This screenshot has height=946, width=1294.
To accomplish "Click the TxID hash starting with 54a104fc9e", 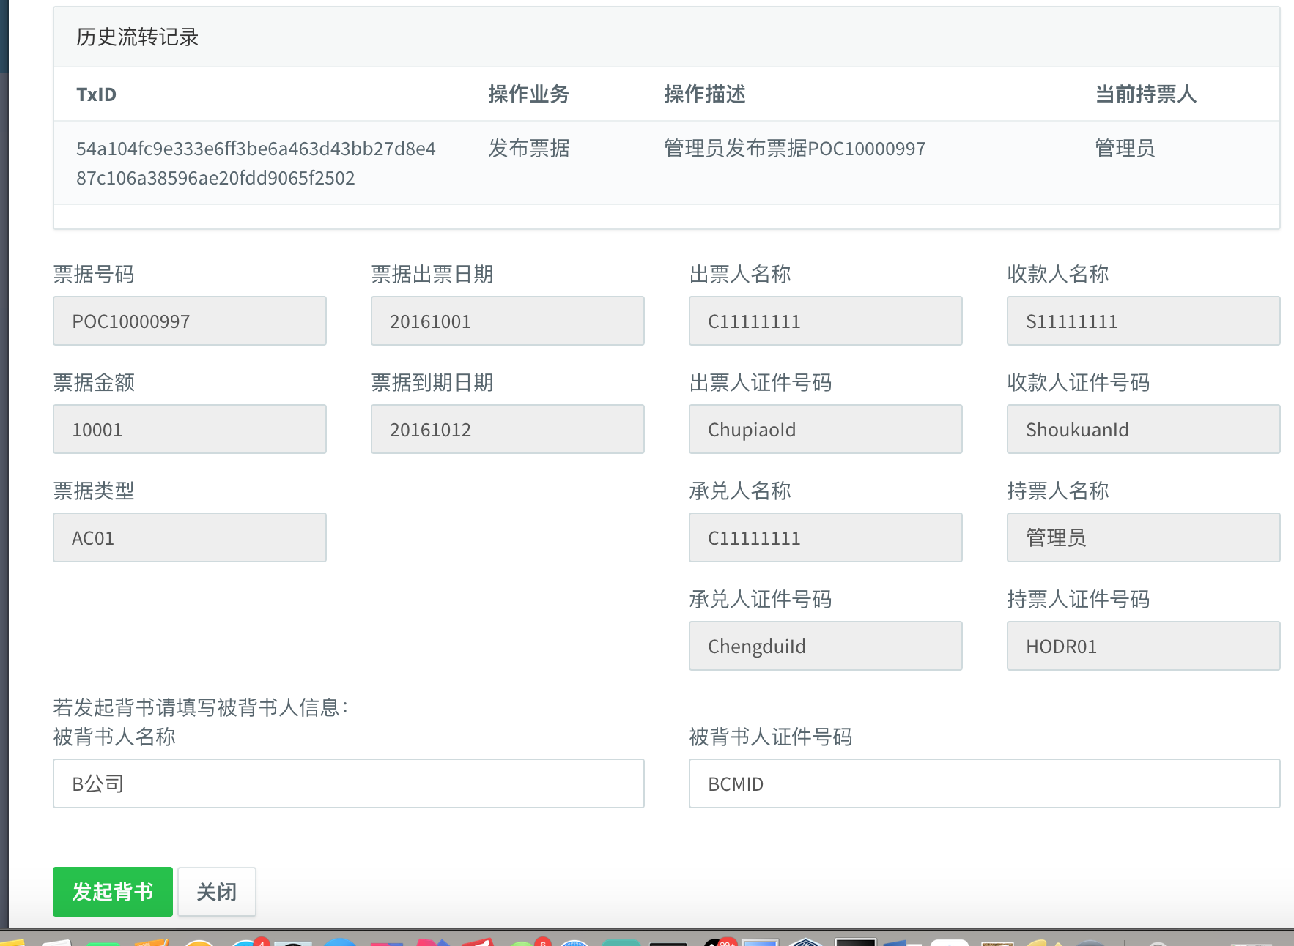I will click(x=256, y=163).
